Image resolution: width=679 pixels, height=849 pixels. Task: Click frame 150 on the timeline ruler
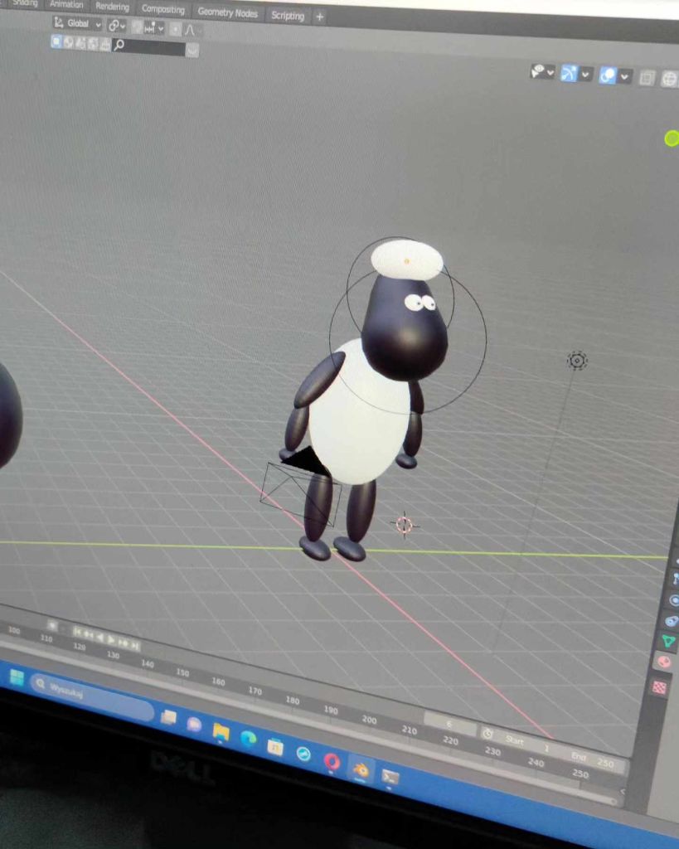click(182, 672)
